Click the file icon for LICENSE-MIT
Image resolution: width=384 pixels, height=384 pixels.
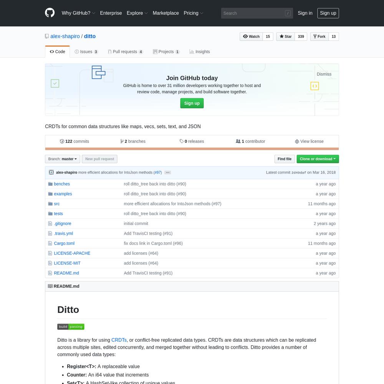coord(50,263)
